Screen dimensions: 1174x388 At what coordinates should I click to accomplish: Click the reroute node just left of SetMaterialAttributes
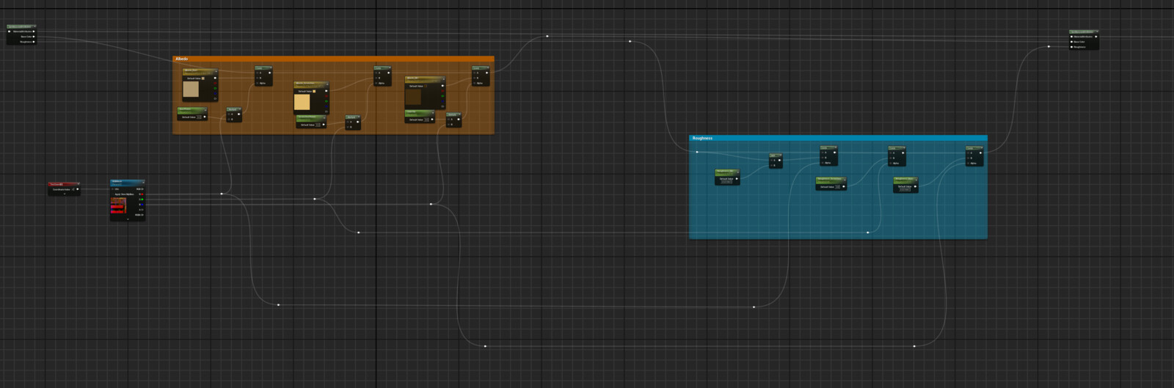1049,46
